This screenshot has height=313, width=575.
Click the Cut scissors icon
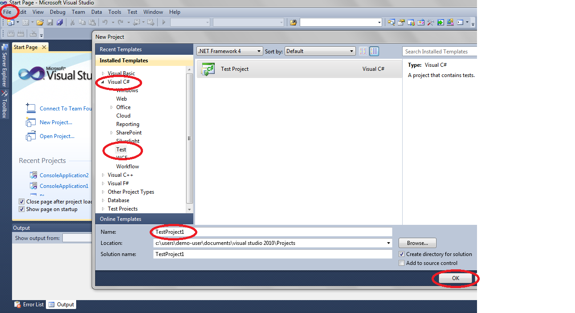point(73,22)
